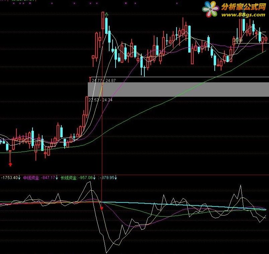The width and height of the screenshot is (269, 254).
Task: Click the tallest red candle at the peak
Action: pos(103,20)
